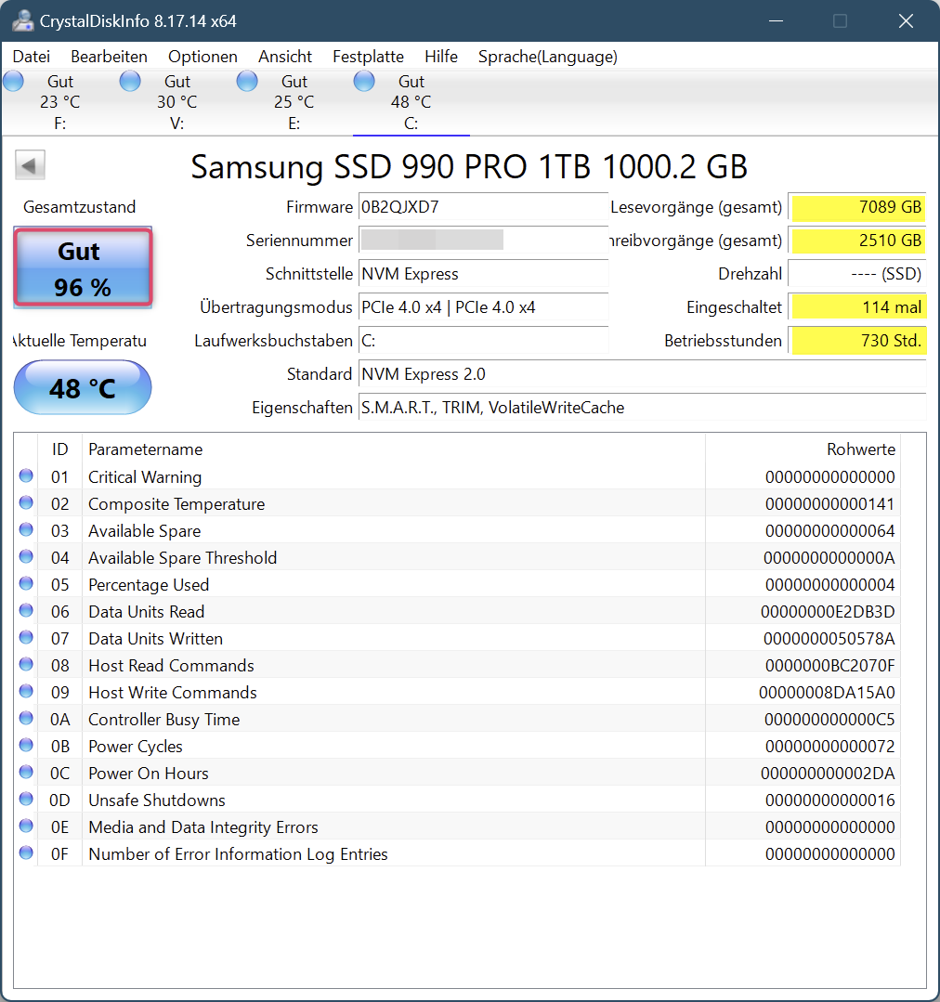Click the 48 °C temperature button
This screenshot has width=940, height=1002.
click(x=83, y=387)
